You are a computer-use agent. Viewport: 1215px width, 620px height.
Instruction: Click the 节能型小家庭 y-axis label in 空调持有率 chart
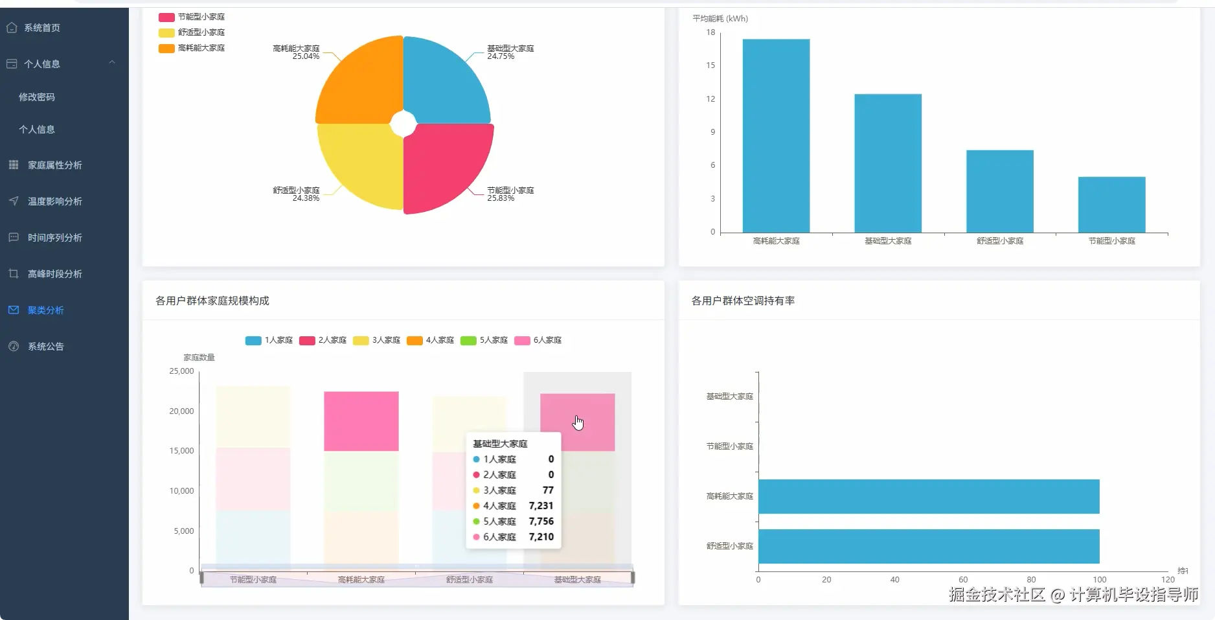(x=729, y=446)
